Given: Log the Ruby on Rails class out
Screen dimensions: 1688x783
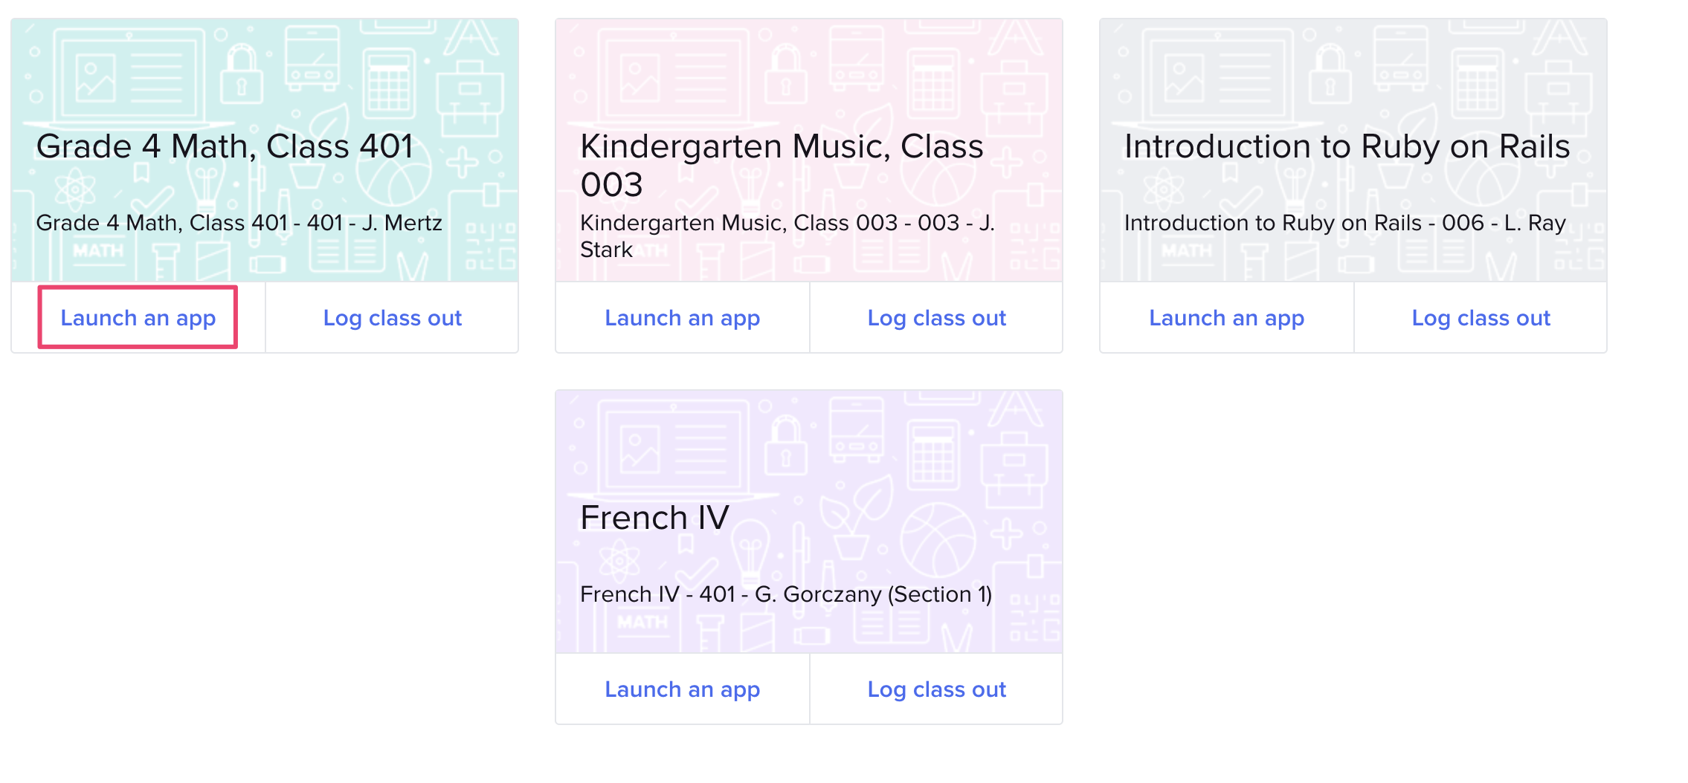Looking at the screenshot, I should click(1480, 317).
